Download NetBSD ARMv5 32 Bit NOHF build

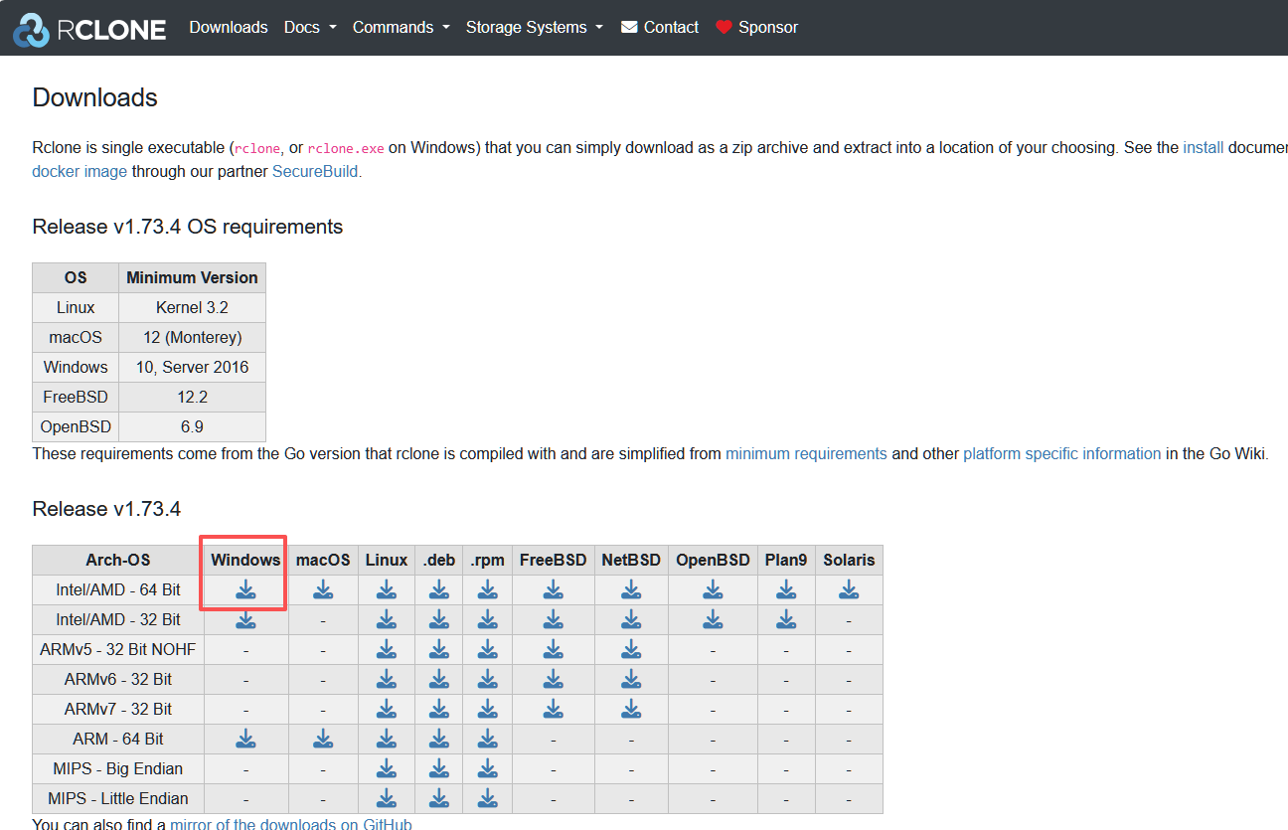(631, 650)
